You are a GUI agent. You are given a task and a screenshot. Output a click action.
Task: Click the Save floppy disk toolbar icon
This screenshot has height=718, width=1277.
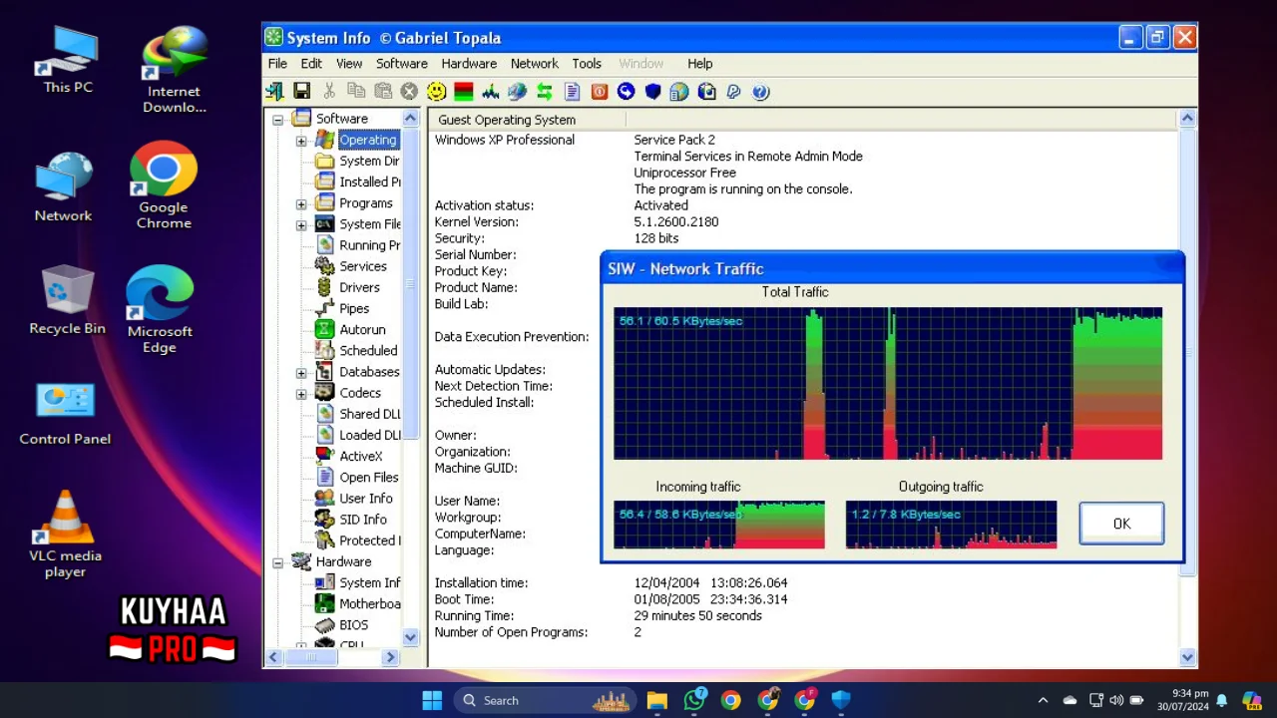pos(301,92)
